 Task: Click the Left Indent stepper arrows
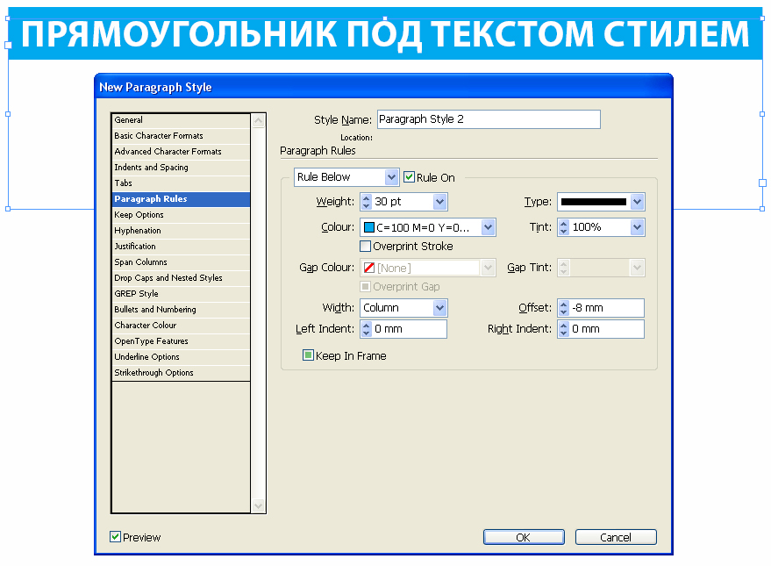[x=367, y=329]
